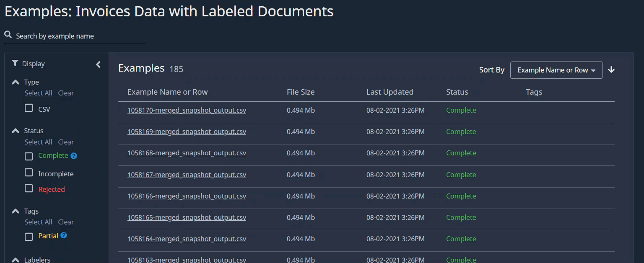The height and width of the screenshot is (263, 644).
Task: Open the Sort By dropdown
Action: [x=556, y=70]
